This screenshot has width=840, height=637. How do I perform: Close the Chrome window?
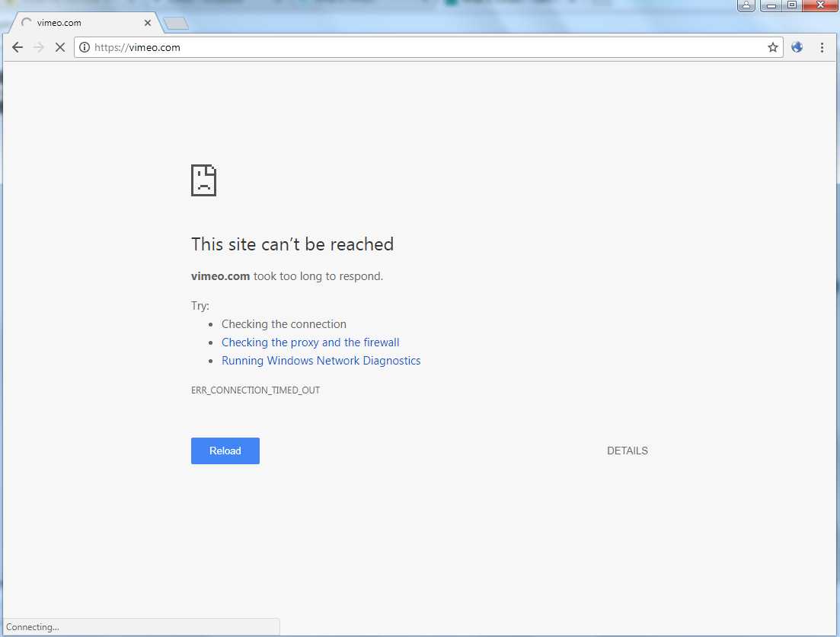(819, 5)
